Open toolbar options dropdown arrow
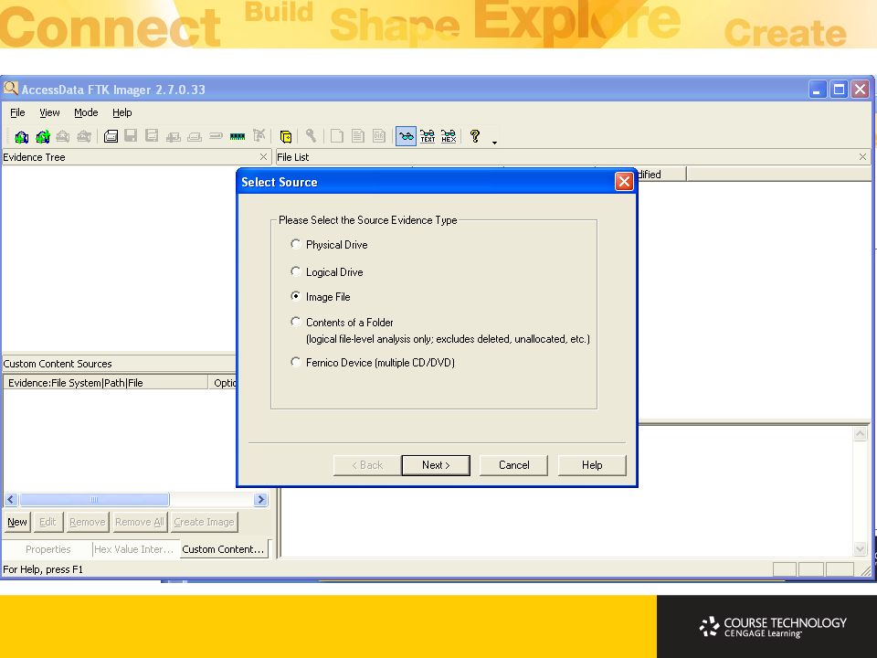Image resolution: width=877 pixels, height=658 pixels. pos(494,143)
